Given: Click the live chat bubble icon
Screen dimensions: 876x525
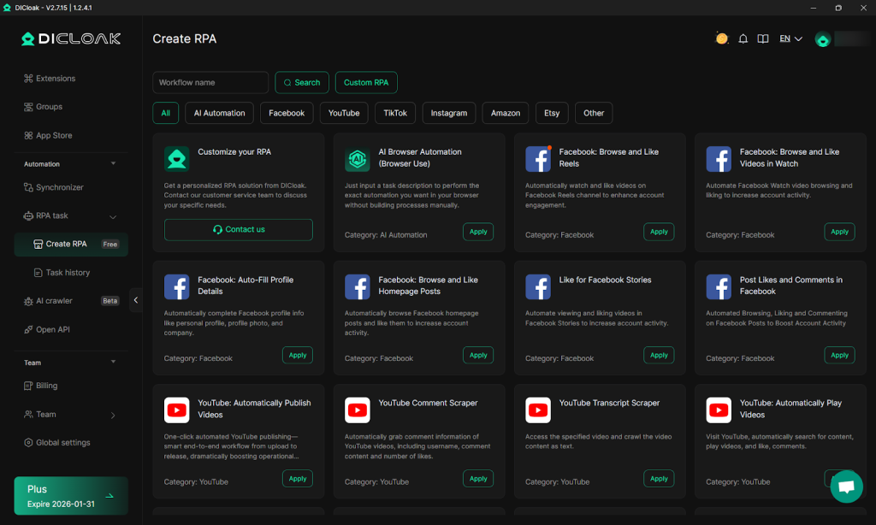Looking at the screenshot, I should tap(846, 487).
